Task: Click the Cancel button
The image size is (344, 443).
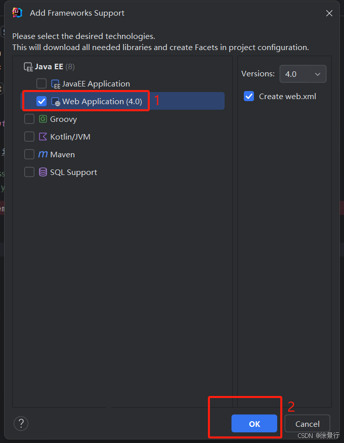Action: pyautogui.click(x=307, y=423)
